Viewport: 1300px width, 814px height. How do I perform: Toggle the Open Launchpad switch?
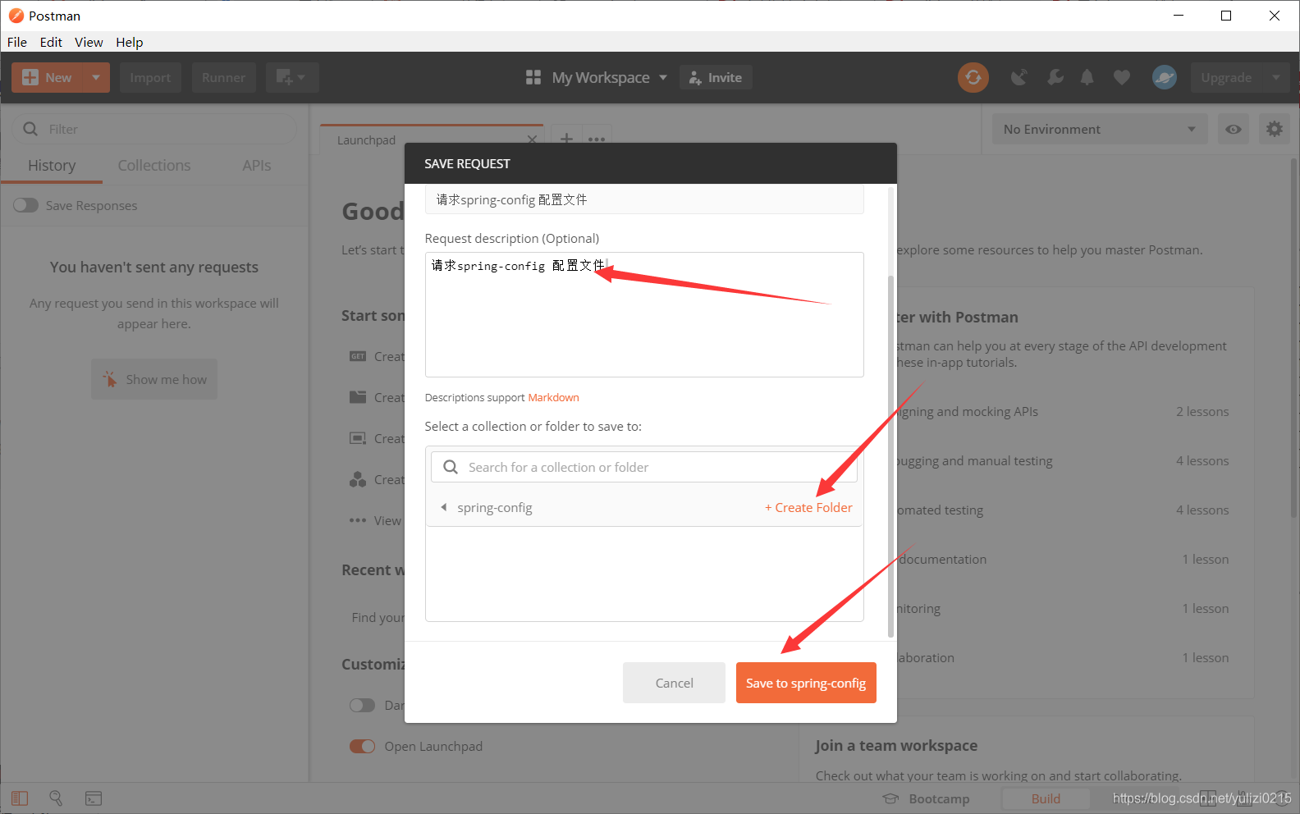[x=362, y=746]
